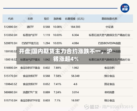Select code 513350.SH
This screenshot has width=137, height=111.
[11, 35]
